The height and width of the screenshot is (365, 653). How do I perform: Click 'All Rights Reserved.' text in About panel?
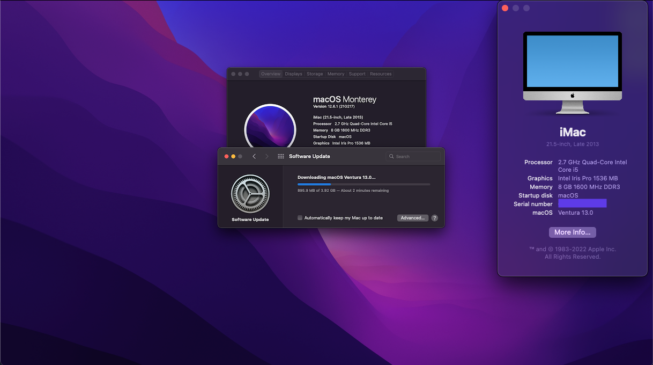click(x=573, y=257)
